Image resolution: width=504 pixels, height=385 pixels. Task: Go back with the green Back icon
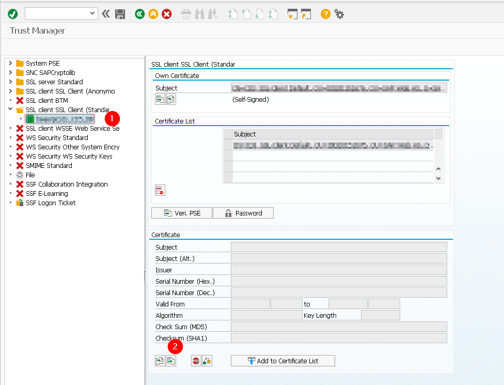pos(139,14)
